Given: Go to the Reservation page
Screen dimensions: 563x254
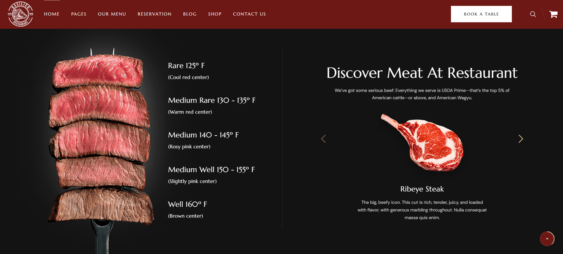Looking at the screenshot, I should click(154, 14).
